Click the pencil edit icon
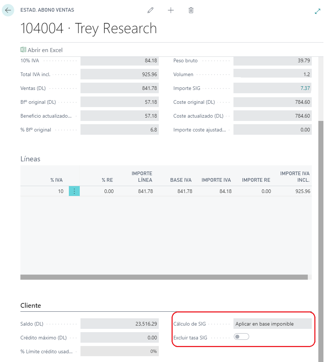This screenshot has height=362, width=334. coord(150,10)
